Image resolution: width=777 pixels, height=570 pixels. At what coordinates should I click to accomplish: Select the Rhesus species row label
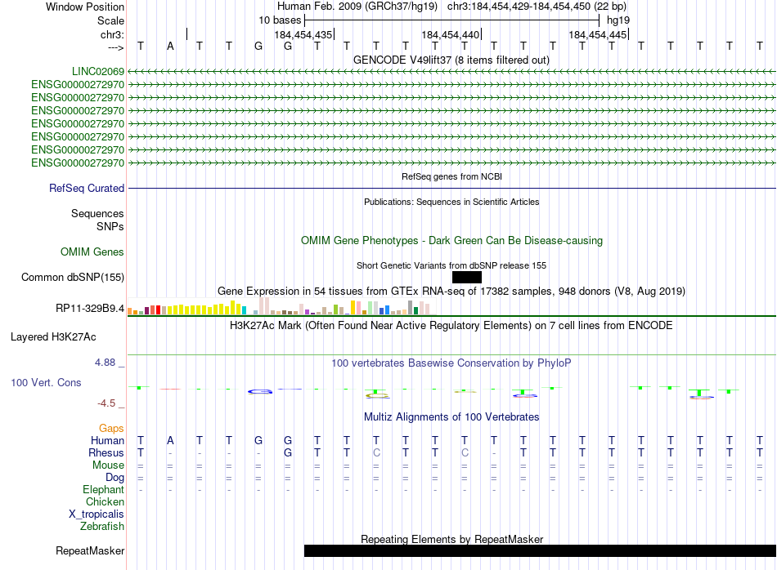pos(106,452)
